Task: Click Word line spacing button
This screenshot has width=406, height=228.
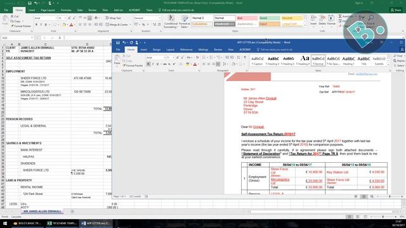Action: pos(225,64)
